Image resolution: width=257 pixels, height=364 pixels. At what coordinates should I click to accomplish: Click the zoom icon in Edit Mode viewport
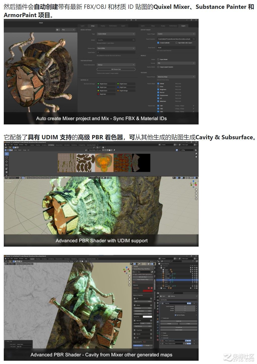tap(196, 189)
